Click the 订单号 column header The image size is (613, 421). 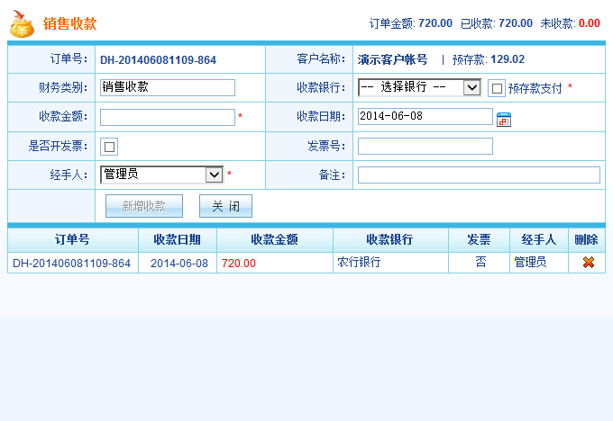[72, 240]
